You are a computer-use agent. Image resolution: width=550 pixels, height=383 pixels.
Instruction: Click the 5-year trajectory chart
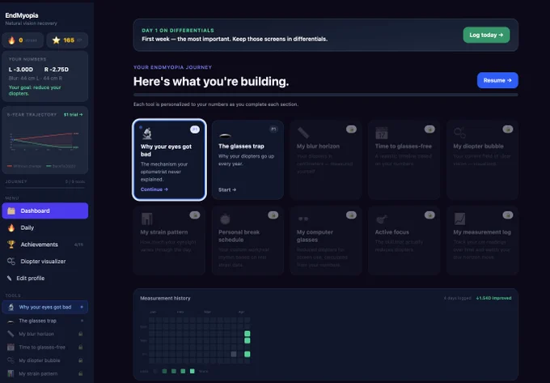(44, 142)
